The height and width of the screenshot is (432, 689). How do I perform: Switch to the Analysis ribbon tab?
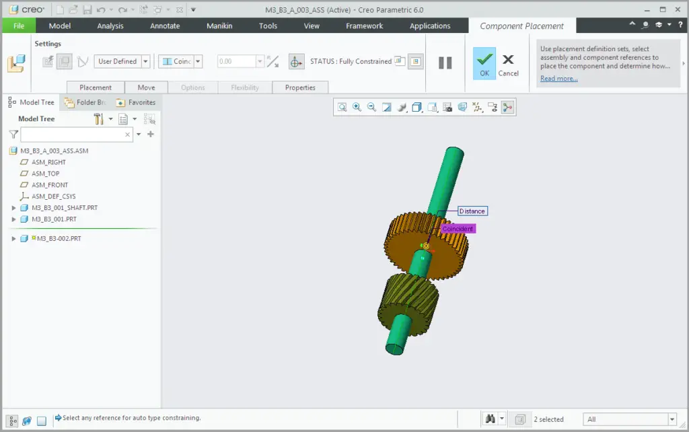coord(110,26)
